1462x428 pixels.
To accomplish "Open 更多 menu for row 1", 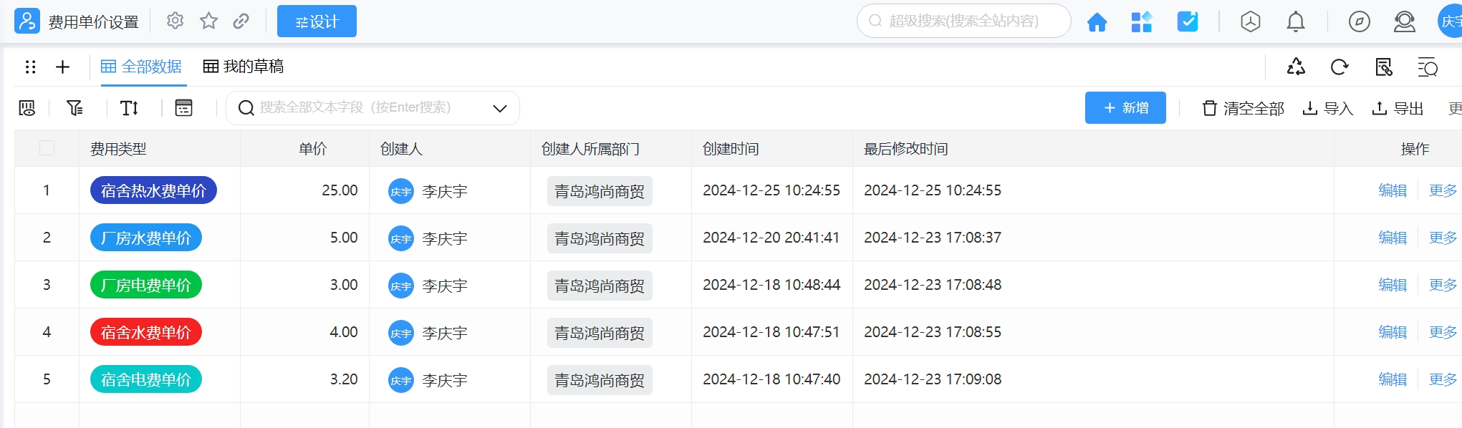I will point(1442,190).
